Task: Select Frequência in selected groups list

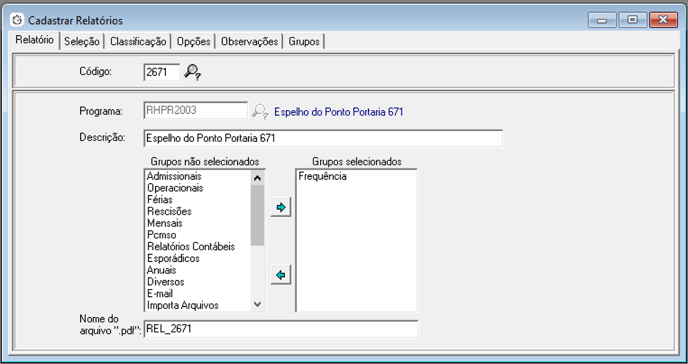Action: [x=323, y=177]
